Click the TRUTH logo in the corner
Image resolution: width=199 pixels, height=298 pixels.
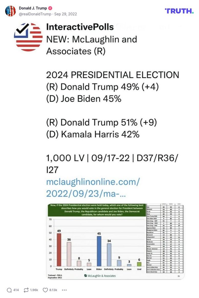[x=179, y=11]
